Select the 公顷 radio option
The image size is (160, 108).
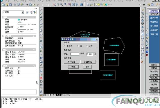click(x=89, y=46)
